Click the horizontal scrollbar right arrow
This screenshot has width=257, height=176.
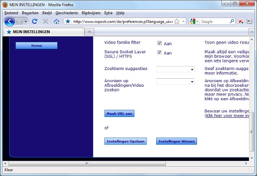pyautogui.click(x=246, y=163)
